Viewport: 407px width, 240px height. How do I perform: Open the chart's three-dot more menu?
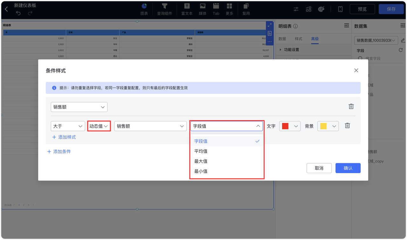pos(270,42)
